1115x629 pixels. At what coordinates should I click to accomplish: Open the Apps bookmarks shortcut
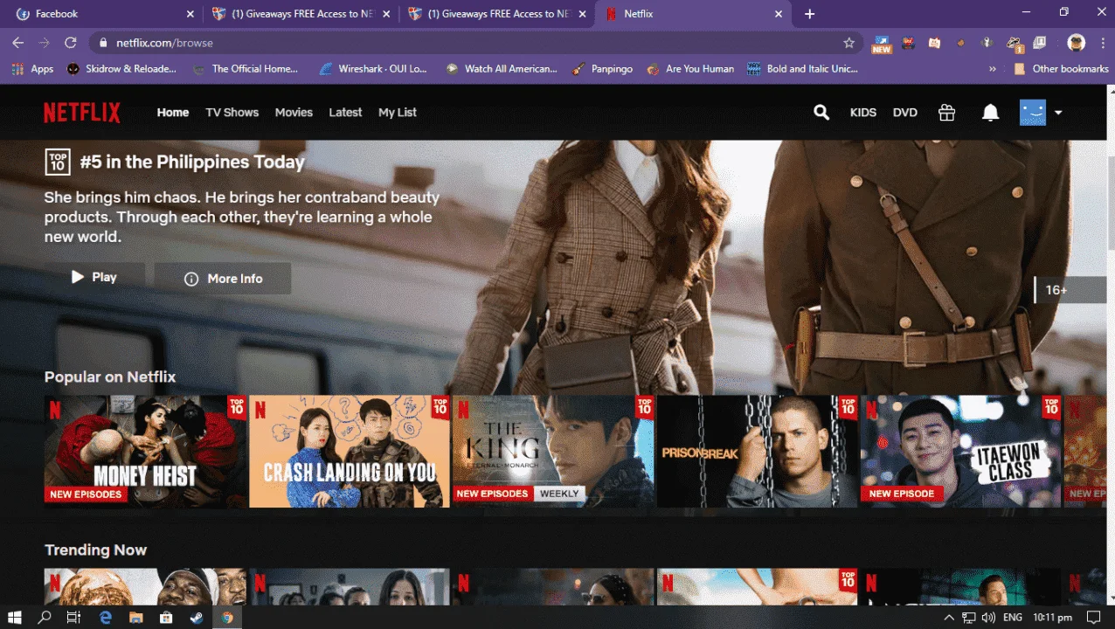32,69
